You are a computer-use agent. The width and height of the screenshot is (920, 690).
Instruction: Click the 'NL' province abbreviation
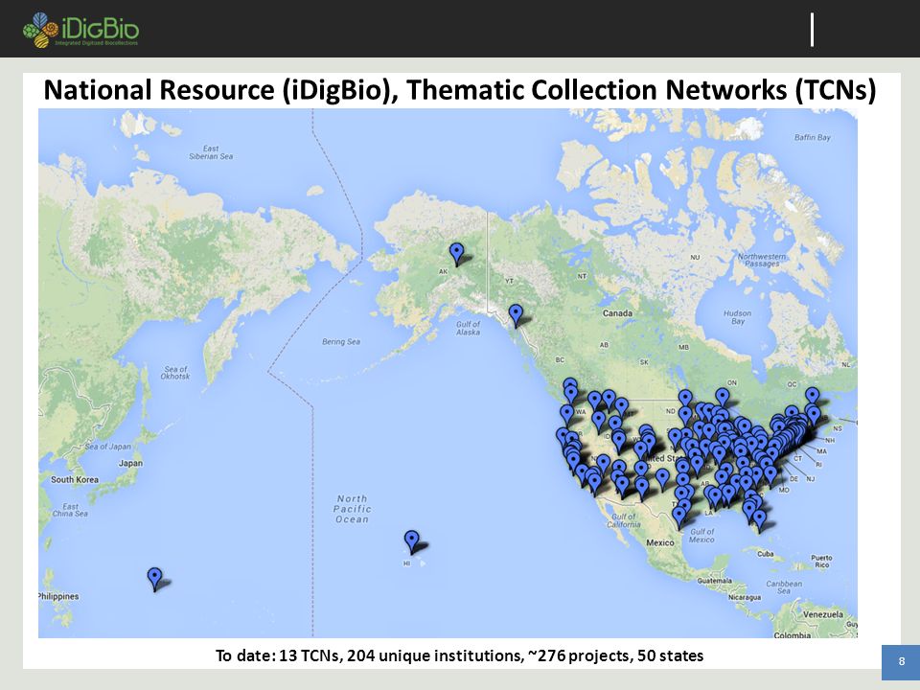pyautogui.click(x=845, y=364)
